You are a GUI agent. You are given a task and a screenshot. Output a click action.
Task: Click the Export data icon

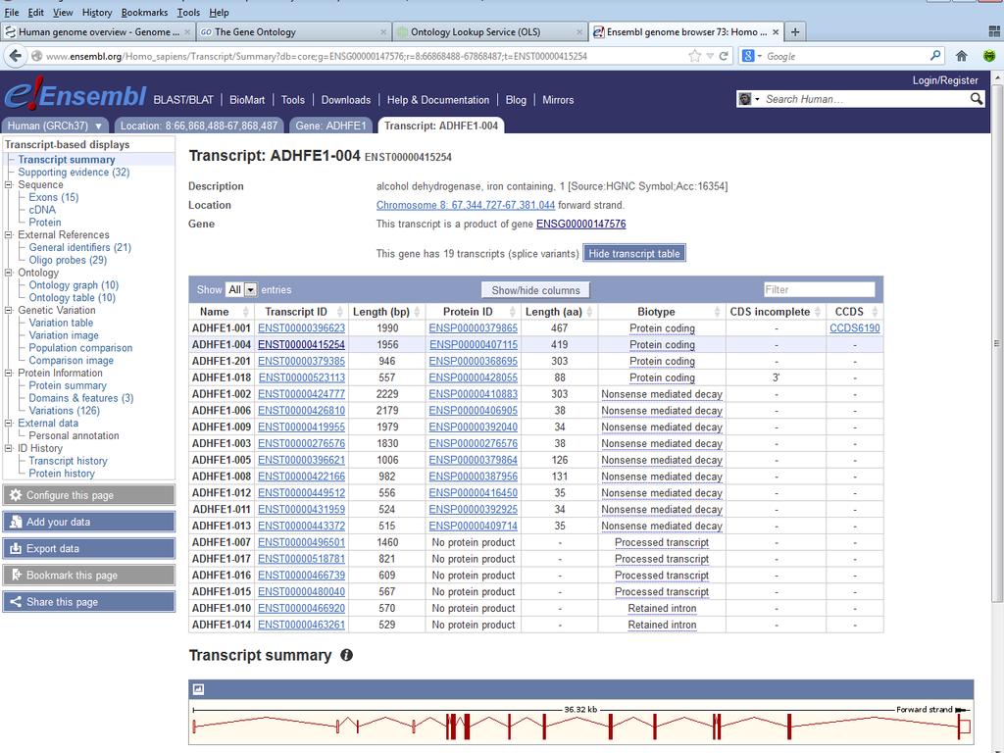(x=16, y=549)
